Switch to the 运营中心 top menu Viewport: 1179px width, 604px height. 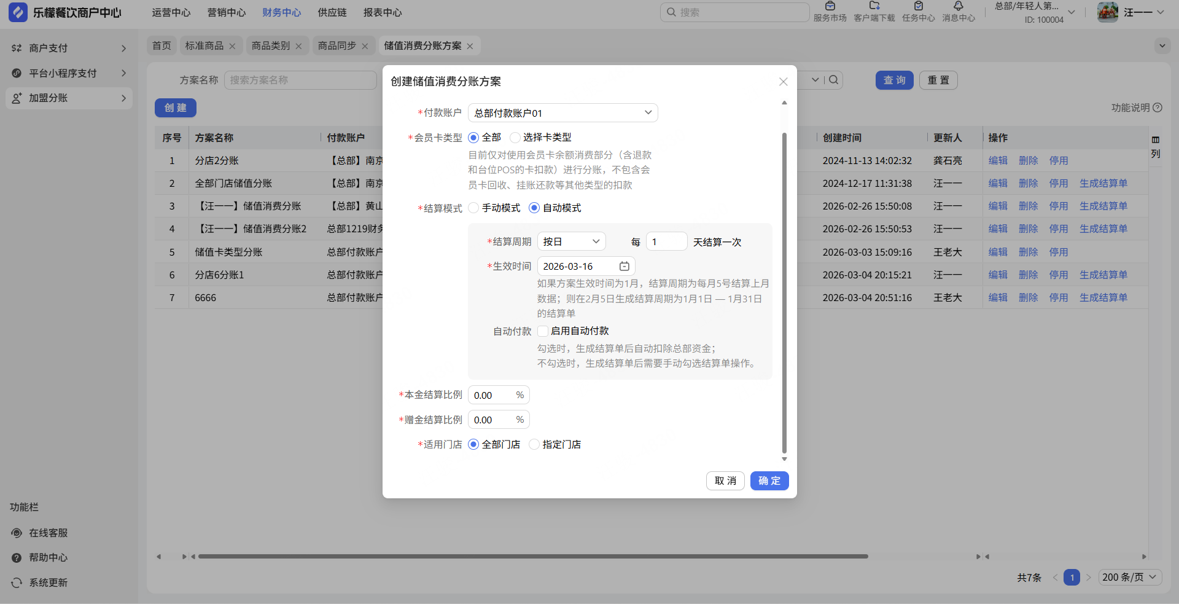(171, 12)
